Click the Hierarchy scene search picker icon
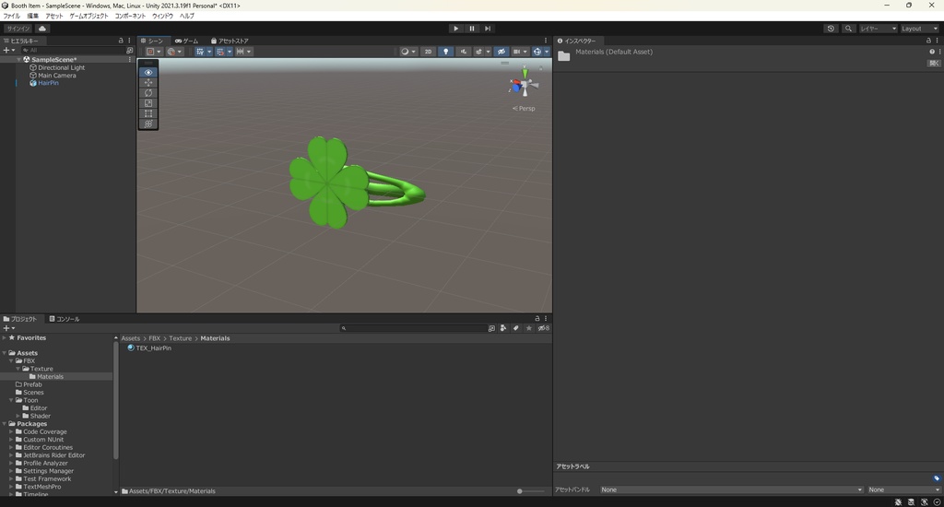The image size is (944, 507). coord(129,50)
